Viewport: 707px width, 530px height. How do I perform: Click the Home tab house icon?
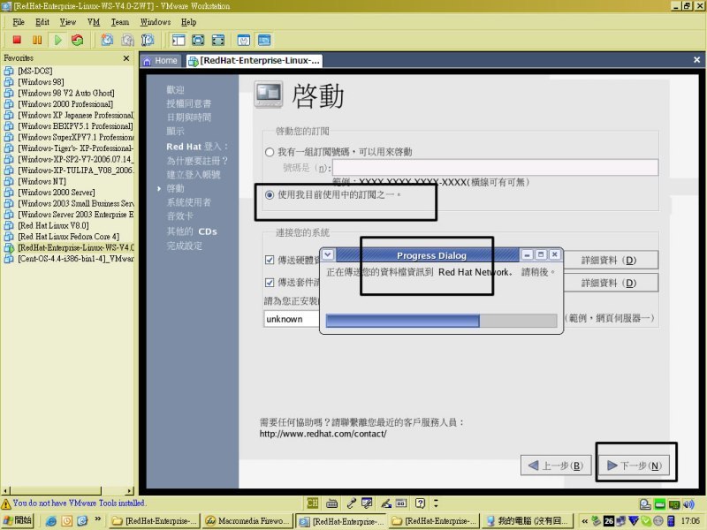[147, 61]
